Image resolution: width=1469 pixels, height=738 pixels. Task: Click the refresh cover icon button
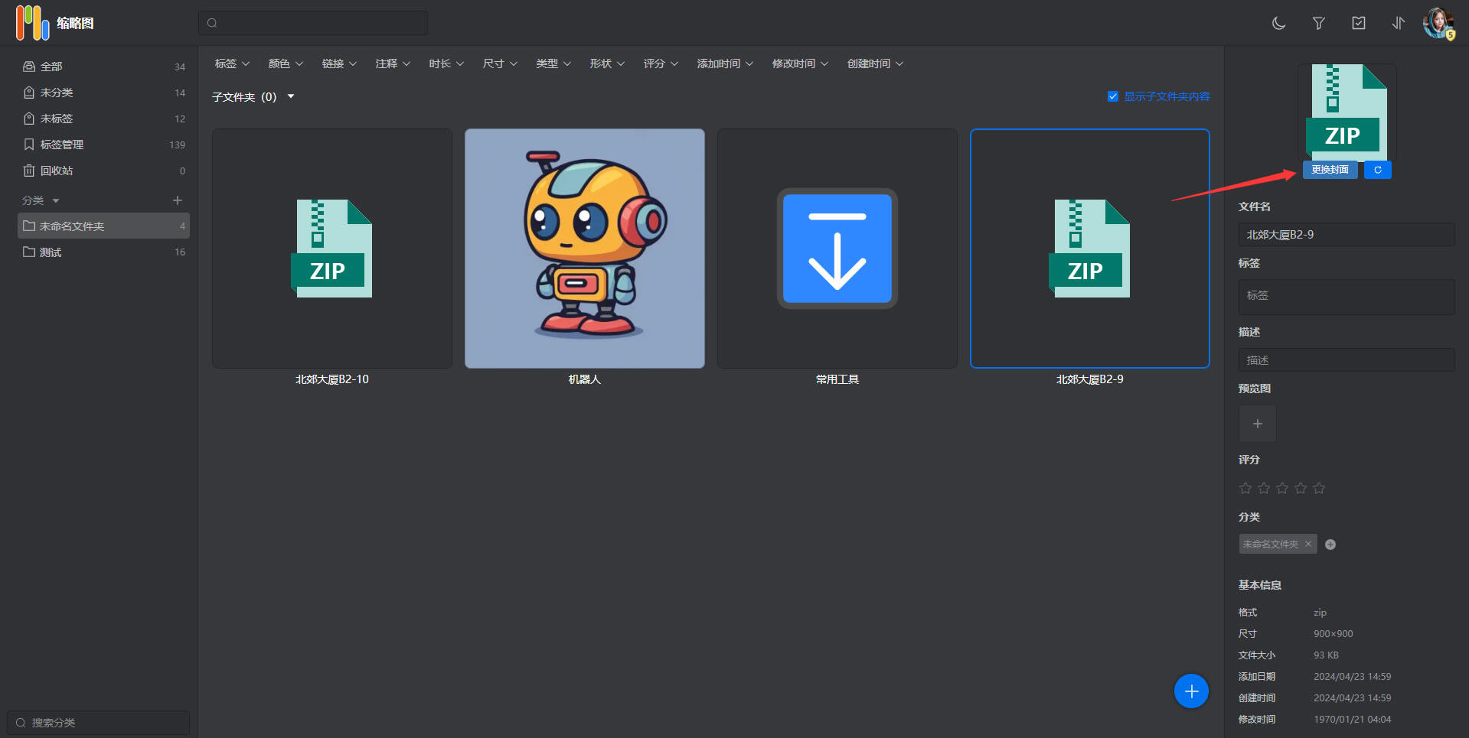(x=1377, y=170)
